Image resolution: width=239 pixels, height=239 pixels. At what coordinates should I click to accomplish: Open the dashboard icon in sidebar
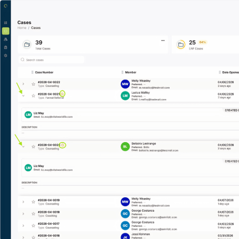(x=6, y=23)
